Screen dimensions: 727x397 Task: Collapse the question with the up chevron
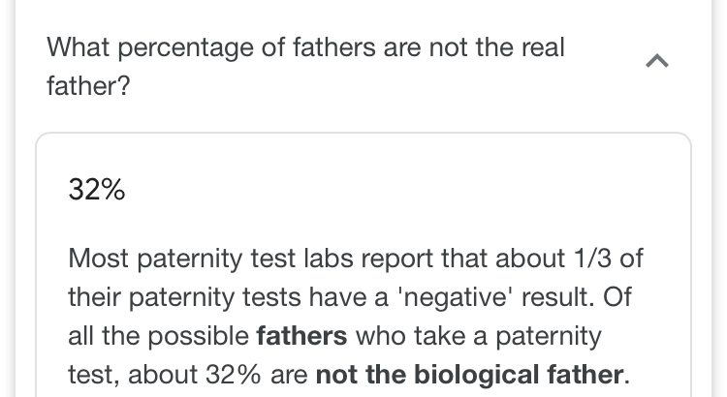[x=657, y=61]
